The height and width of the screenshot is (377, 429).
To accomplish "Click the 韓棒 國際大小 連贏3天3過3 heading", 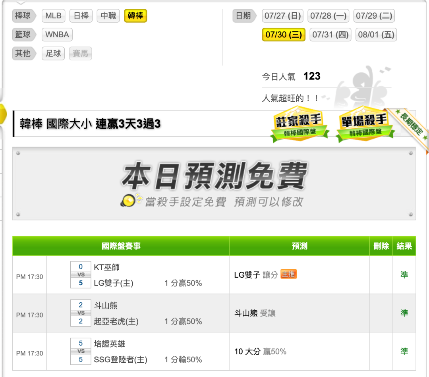I will coord(90,124).
